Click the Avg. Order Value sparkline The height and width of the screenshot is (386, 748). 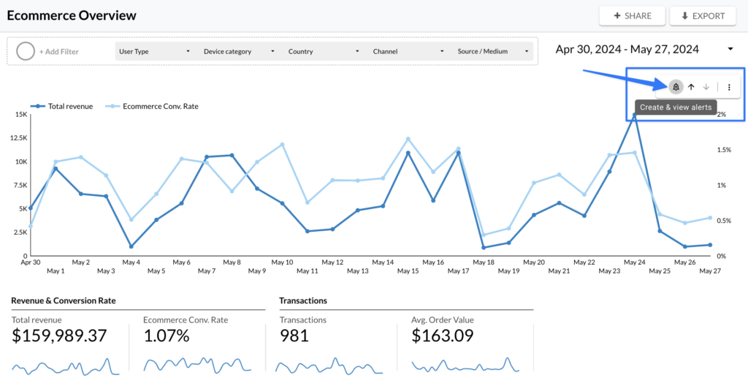(x=465, y=364)
